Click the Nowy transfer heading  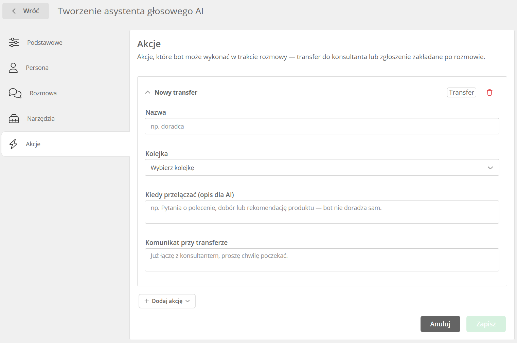pyautogui.click(x=176, y=93)
